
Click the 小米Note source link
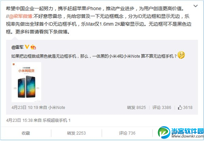[x=57, y=108]
